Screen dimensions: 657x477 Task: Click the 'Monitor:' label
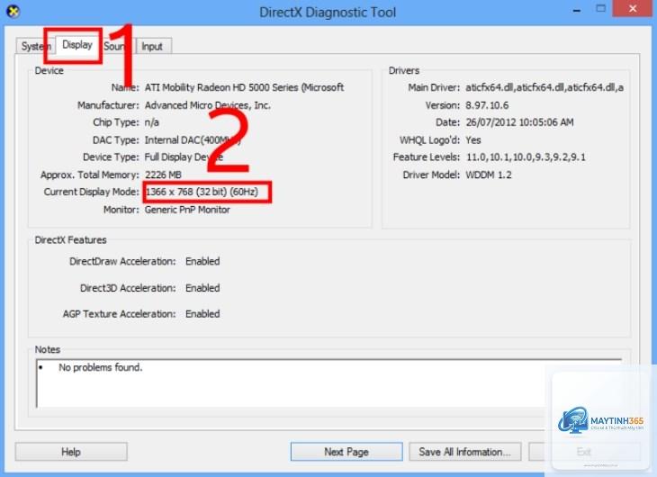121,210
